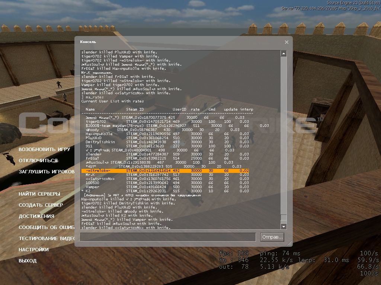Click the Vamper user row
381x285 pixels.
167,187
